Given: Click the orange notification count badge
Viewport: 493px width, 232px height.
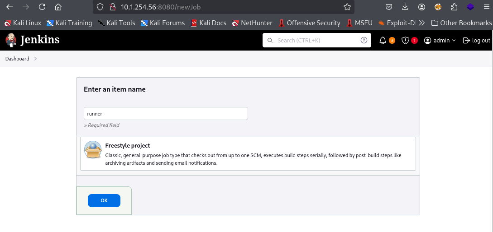Looking at the screenshot, I should [392, 41].
